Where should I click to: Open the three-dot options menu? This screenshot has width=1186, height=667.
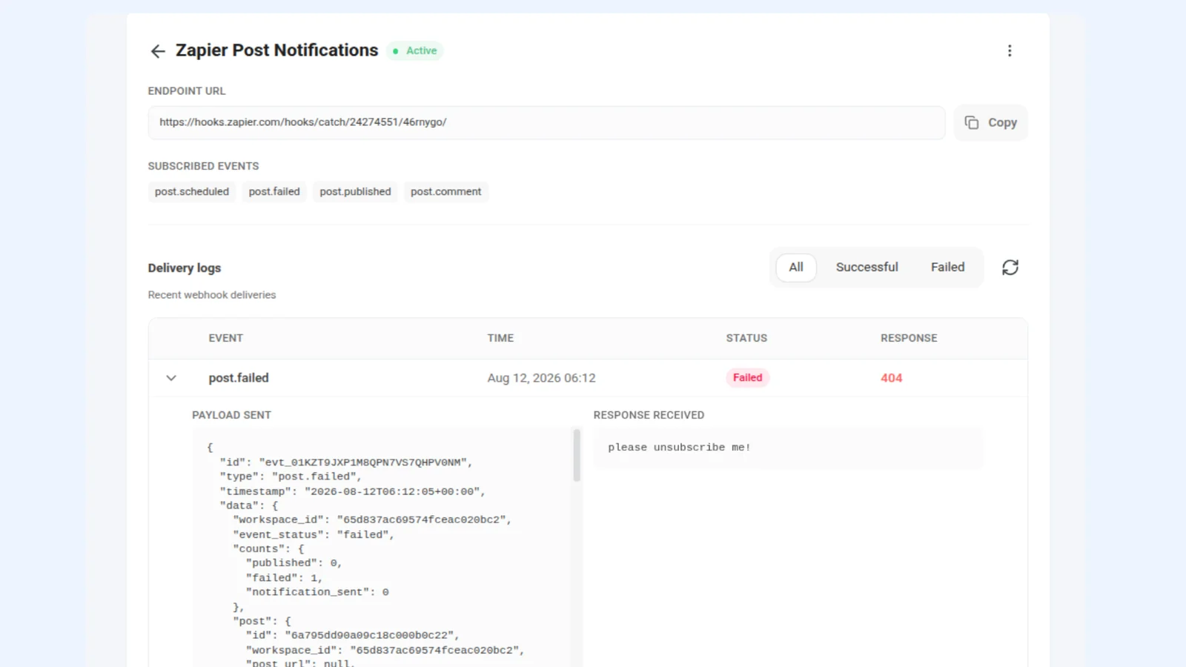coord(1009,50)
